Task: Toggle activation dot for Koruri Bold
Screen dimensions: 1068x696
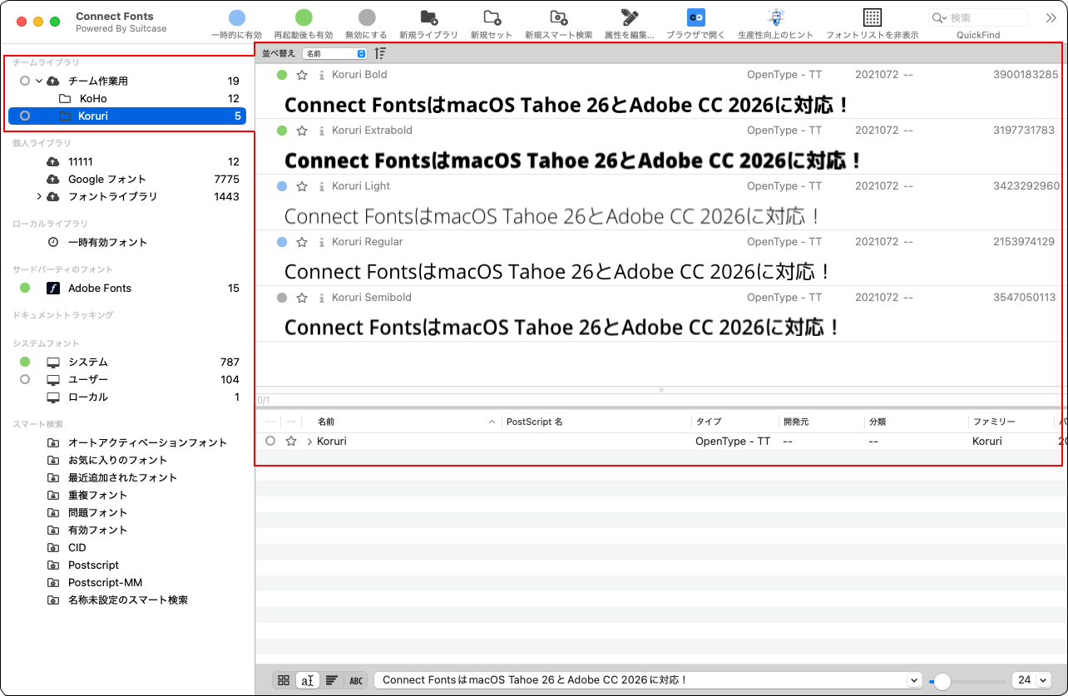Action: click(282, 75)
